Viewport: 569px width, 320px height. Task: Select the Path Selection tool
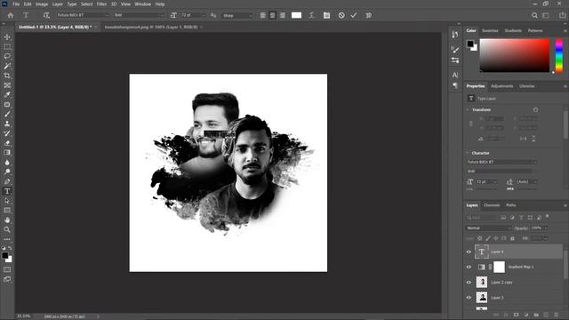pos(7,201)
